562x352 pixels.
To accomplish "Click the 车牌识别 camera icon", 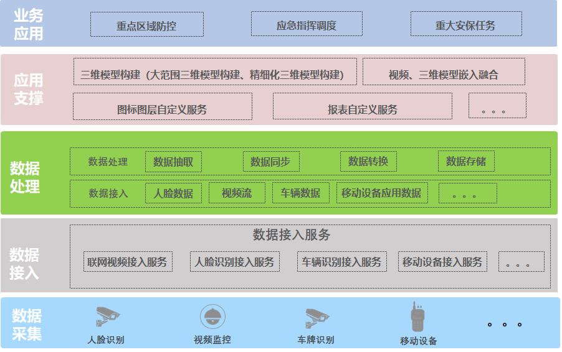I will [317, 317].
